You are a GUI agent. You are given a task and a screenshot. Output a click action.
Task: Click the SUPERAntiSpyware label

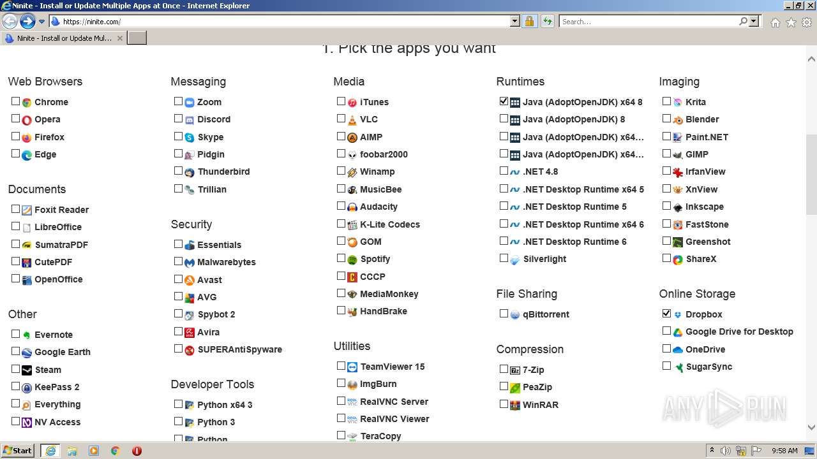[239, 349]
